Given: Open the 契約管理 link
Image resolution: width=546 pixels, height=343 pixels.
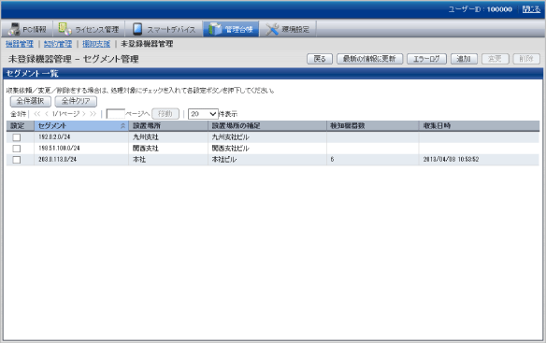Looking at the screenshot, I should click(58, 44).
